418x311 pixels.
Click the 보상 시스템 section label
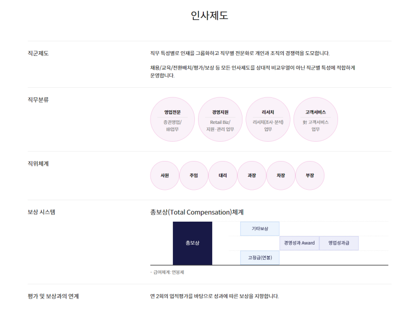(x=41, y=212)
